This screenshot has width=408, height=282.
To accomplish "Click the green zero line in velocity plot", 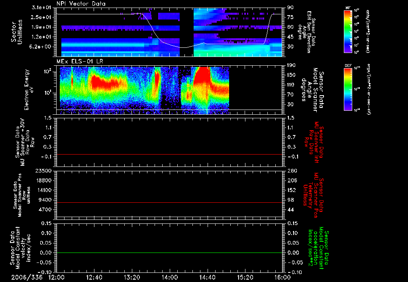I will tap(169, 253).
